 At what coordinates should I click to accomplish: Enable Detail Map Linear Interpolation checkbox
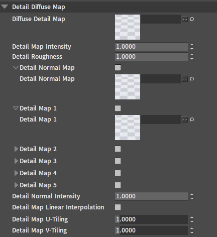tap(118, 207)
